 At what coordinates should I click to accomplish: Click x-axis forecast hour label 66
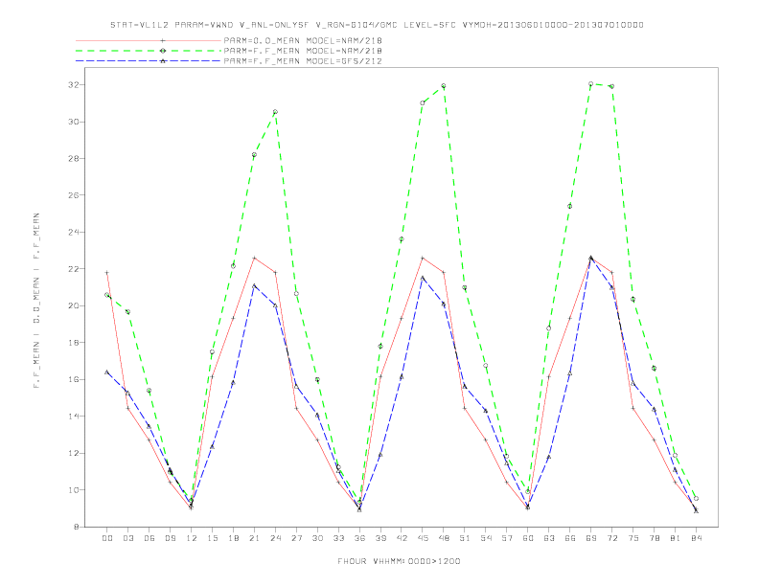point(570,538)
